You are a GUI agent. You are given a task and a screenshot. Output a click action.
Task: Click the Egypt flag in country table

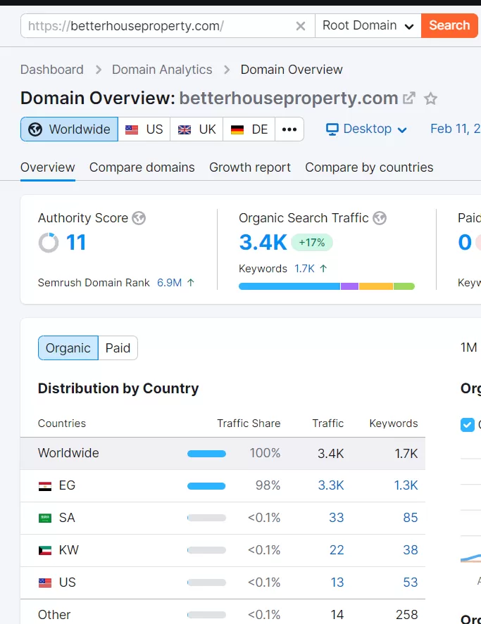pyautogui.click(x=45, y=486)
